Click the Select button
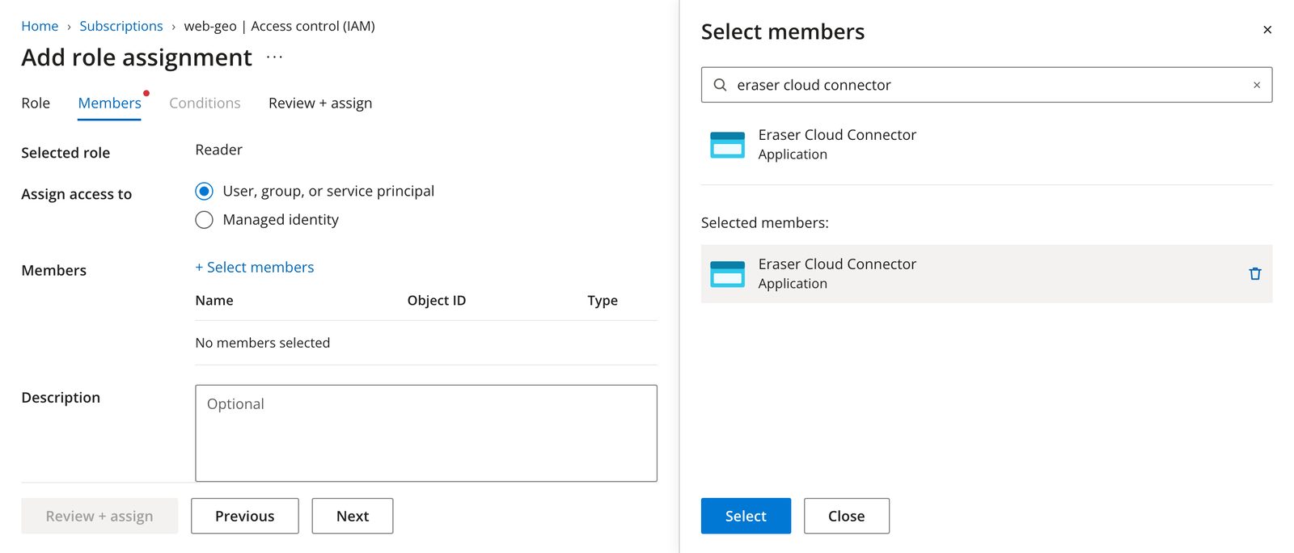This screenshot has width=1294, height=553. pos(746,516)
